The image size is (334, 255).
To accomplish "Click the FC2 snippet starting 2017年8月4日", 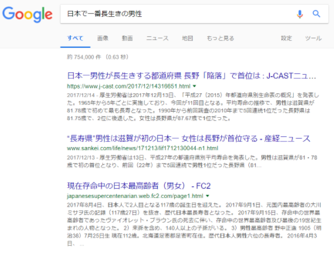I will 194,224.
